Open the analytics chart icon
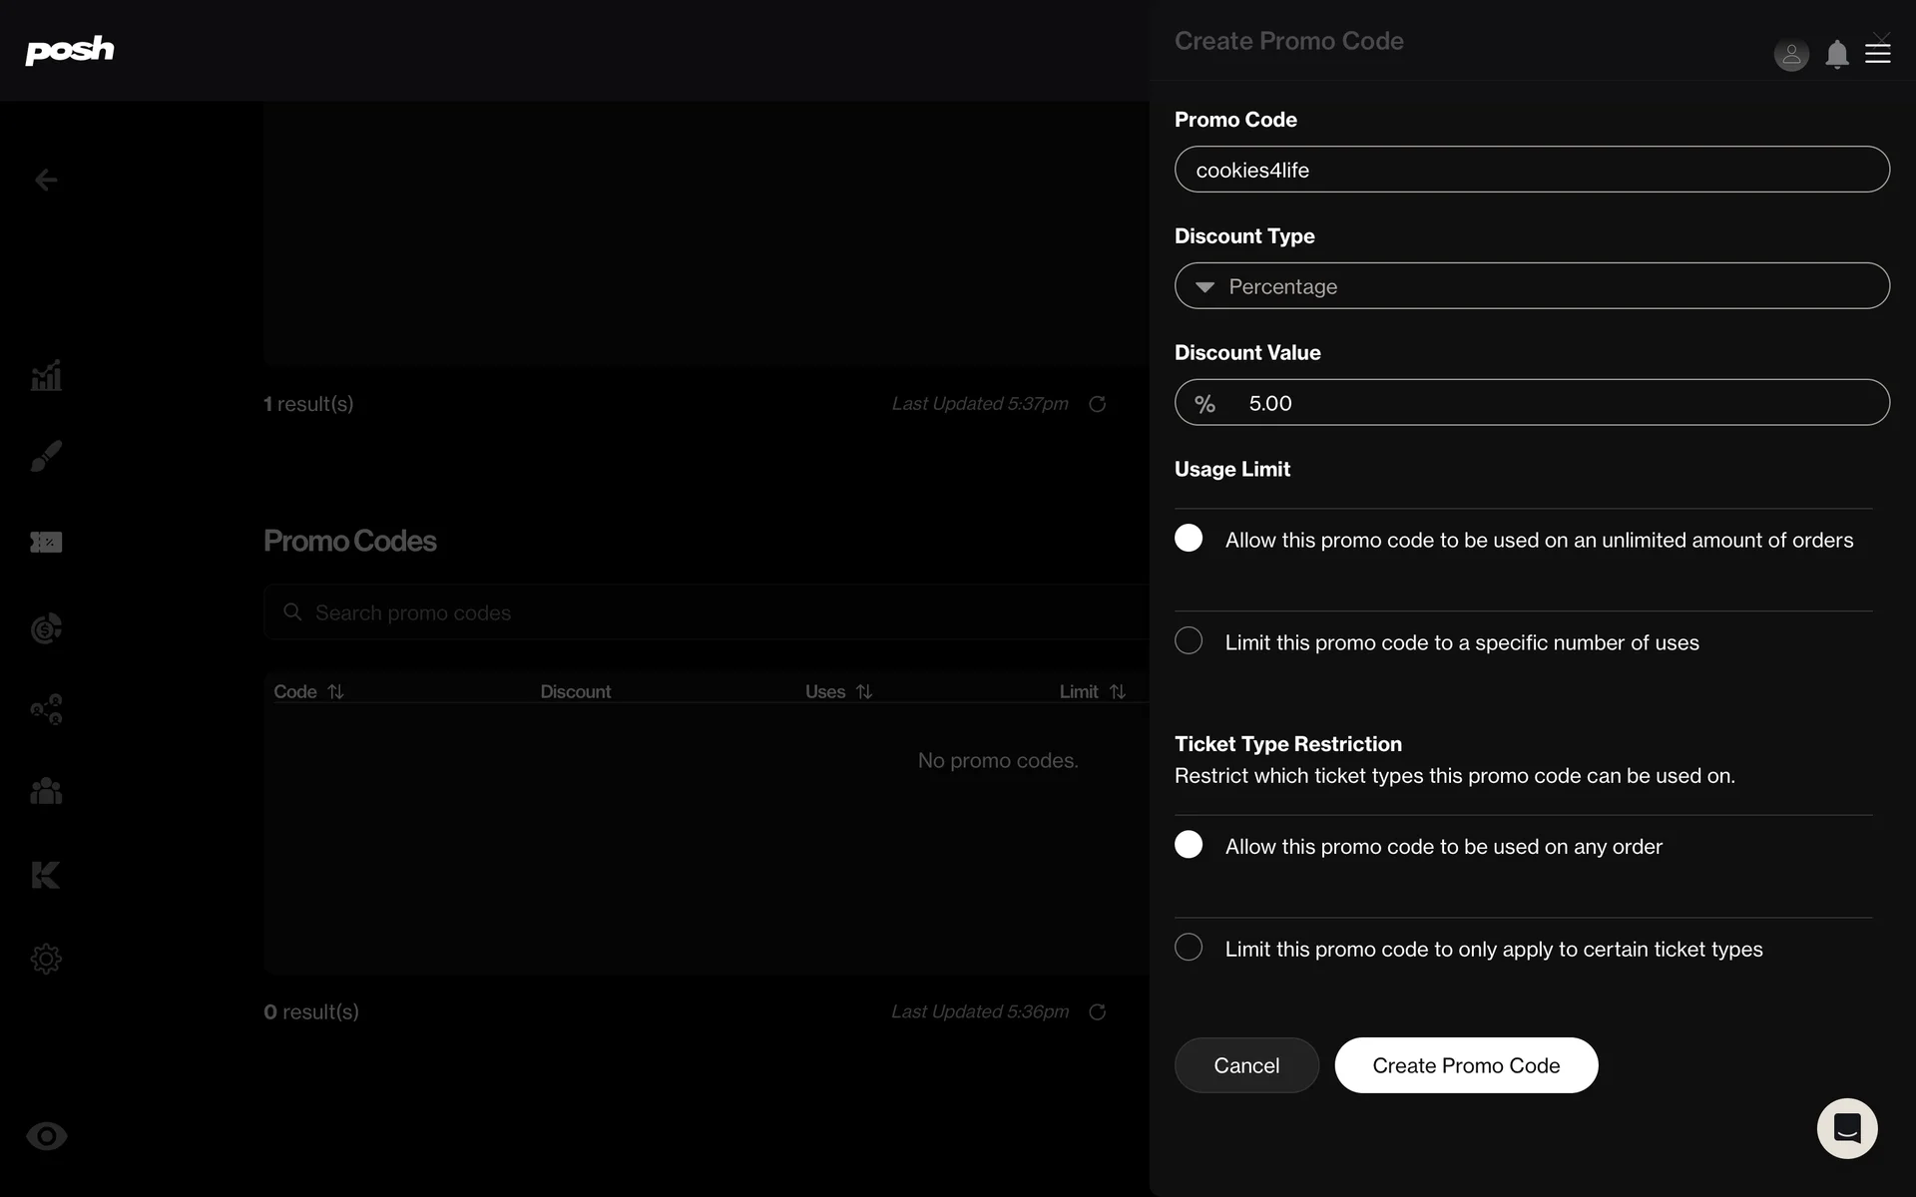This screenshot has width=1916, height=1197. click(x=46, y=376)
